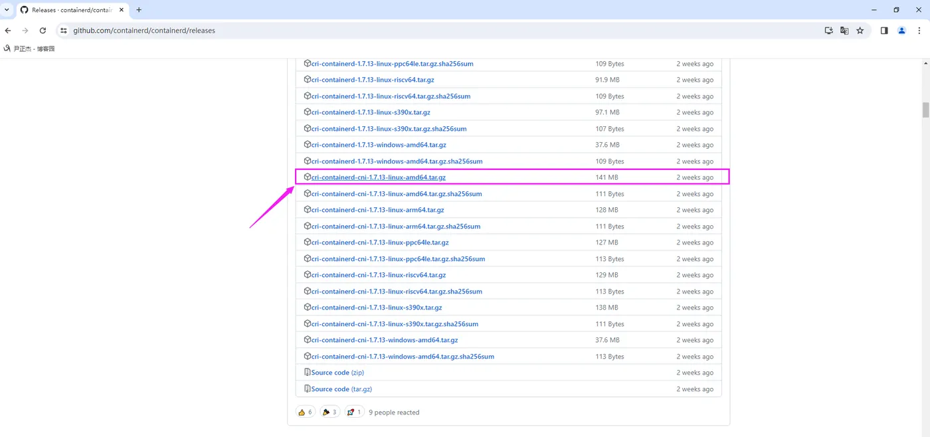Click the 138 MB size value

click(606, 307)
